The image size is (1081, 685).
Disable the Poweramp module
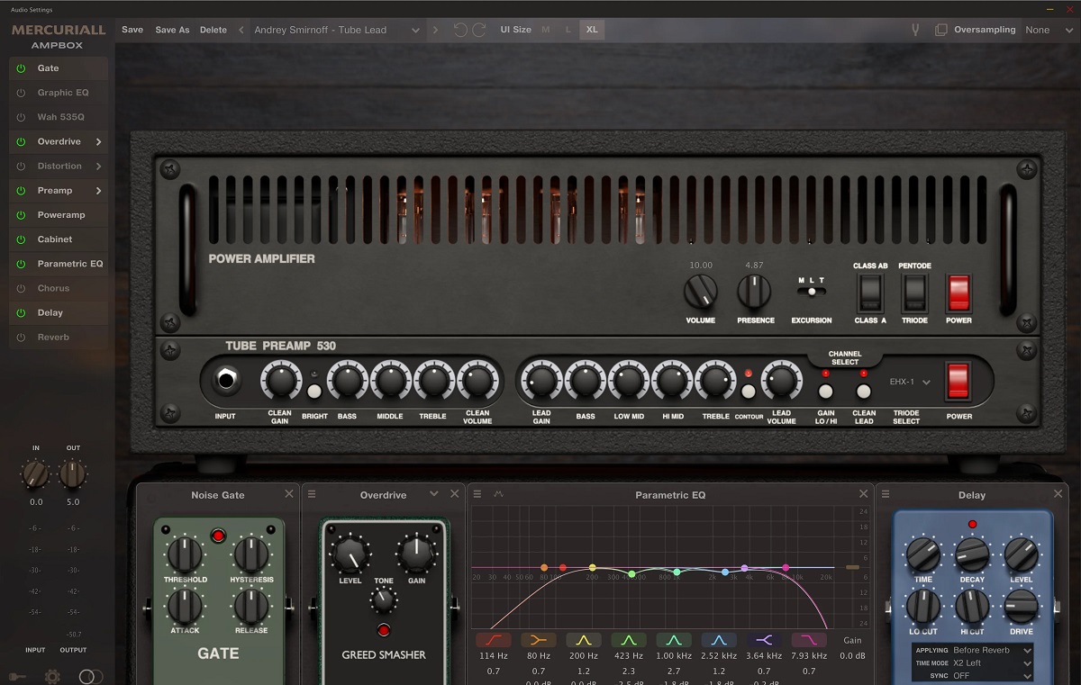(22, 215)
